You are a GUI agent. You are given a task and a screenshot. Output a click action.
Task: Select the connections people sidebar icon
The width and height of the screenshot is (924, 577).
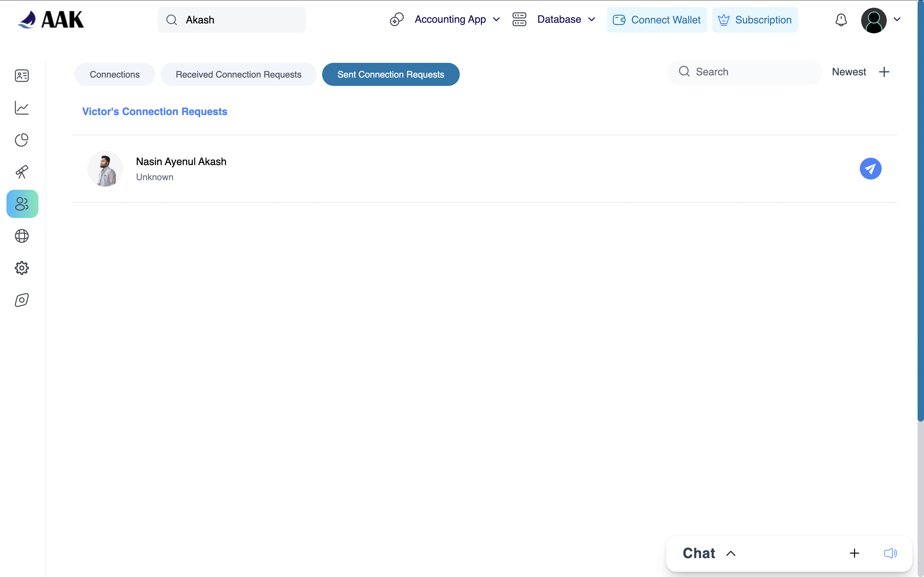coord(22,204)
